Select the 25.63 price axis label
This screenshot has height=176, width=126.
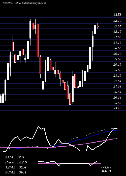[x=117, y=103]
